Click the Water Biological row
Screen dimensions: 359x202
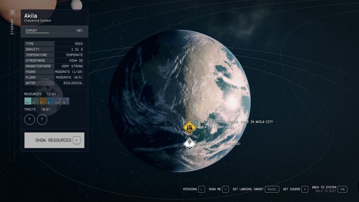(54, 83)
